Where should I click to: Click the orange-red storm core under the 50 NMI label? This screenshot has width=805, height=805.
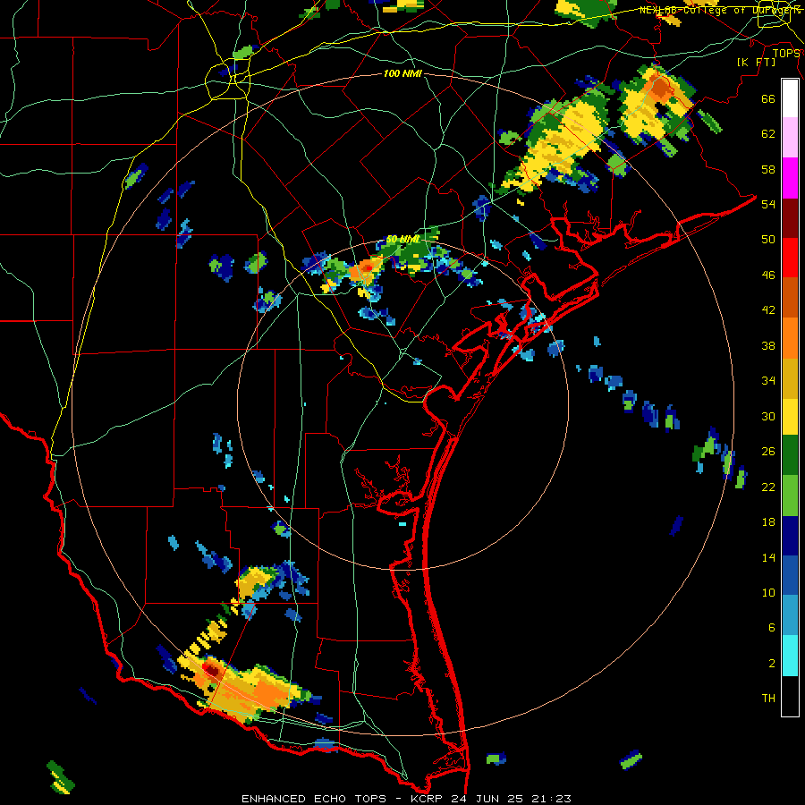point(367,267)
